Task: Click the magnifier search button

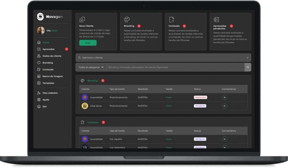Action: (x=248, y=67)
